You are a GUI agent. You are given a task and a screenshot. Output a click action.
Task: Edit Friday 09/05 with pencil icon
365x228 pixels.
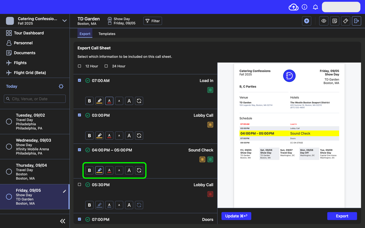click(x=65, y=191)
